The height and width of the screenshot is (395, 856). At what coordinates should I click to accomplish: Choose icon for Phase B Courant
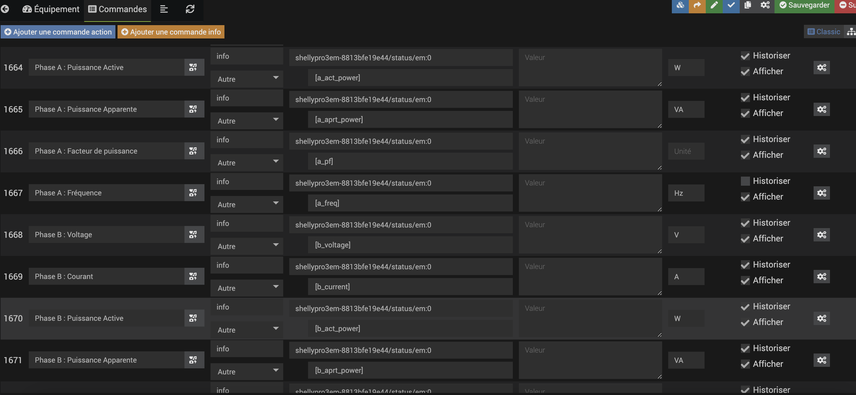(x=193, y=276)
